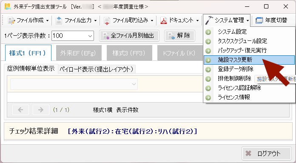
Task: Choose バックアップ・復元実行 menu entry
Action: (249, 50)
